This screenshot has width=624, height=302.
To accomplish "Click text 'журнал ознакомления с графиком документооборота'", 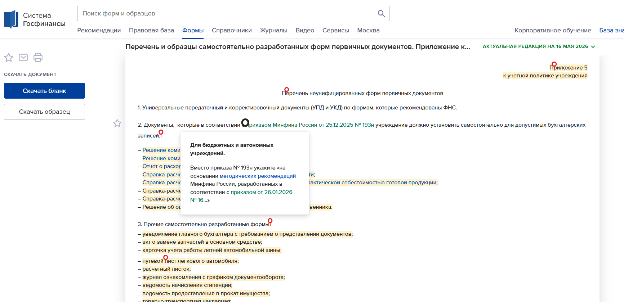I will point(213,277).
